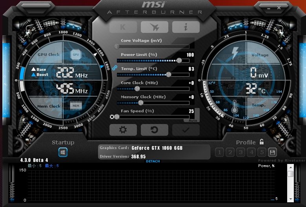
Task: Click the Core Voltage slider handle
Action: click(x=117, y=46)
